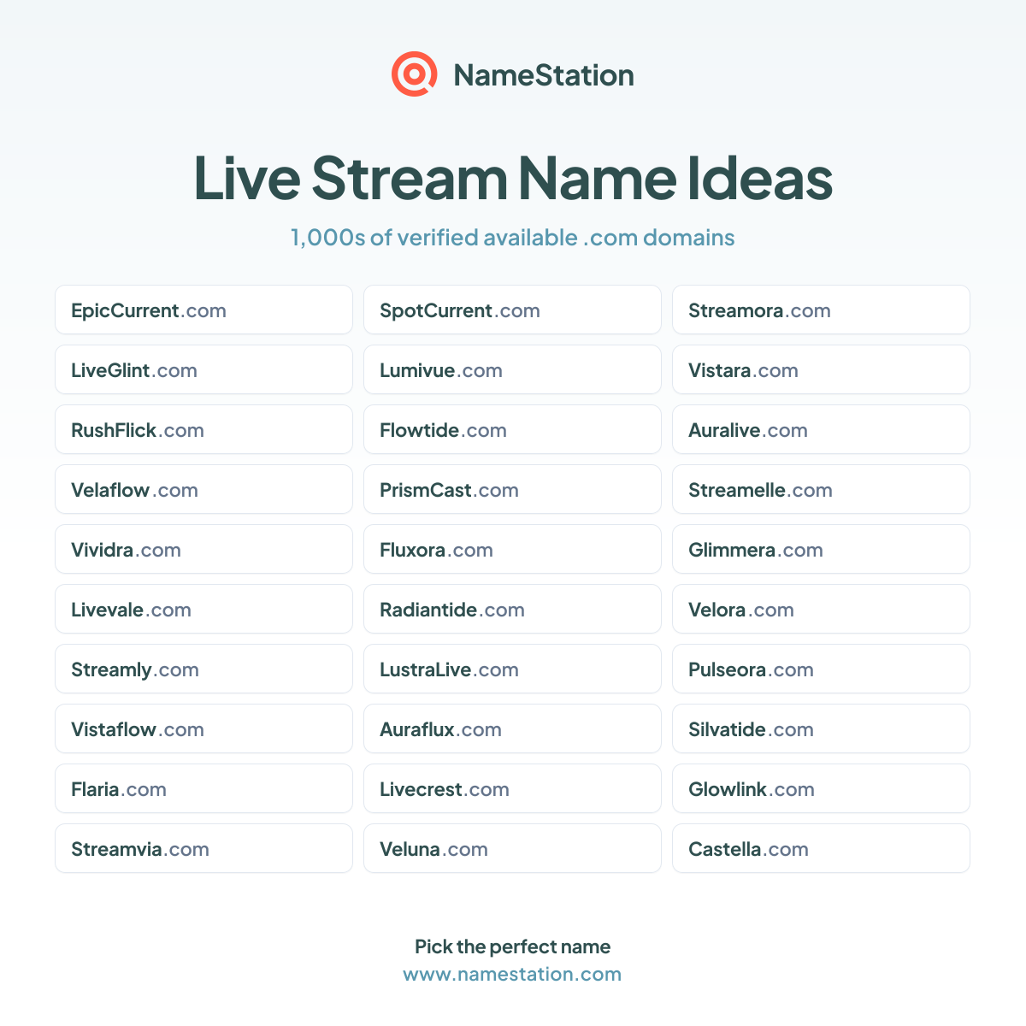Click the NameStation brand name text
1026x1026 pixels.
click(544, 75)
